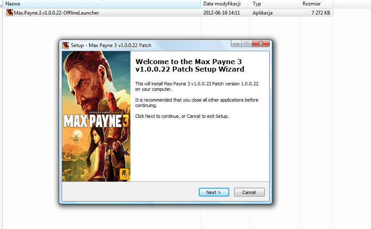The width and height of the screenshot is (371, 229).
Task: Click the Welcome Setup Wizard heading
Action: 190,65
